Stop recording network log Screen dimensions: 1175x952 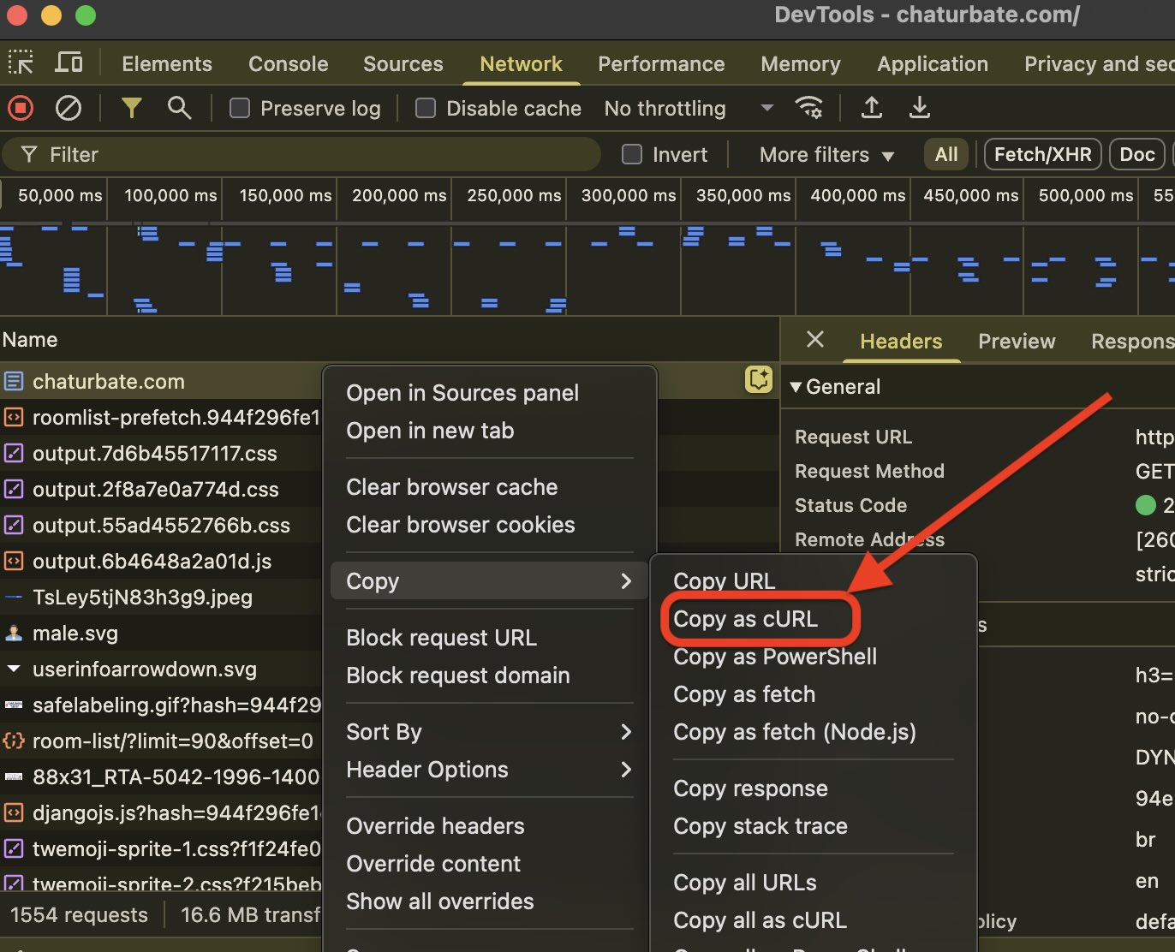tap(20, 108)
